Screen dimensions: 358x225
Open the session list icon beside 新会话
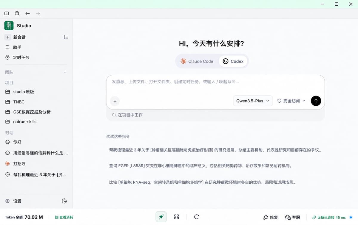click(x=66, y=37)
